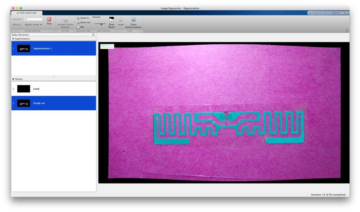Screen dimensions: 360x212
Task: Select the Load history entry
Action: 54,89
